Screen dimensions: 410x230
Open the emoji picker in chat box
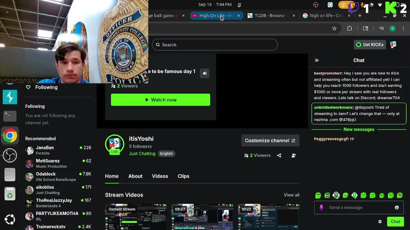[397, 208]
